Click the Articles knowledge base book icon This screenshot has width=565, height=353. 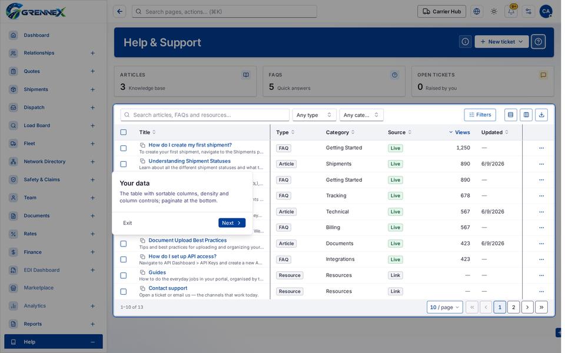[x=246, y=75]
